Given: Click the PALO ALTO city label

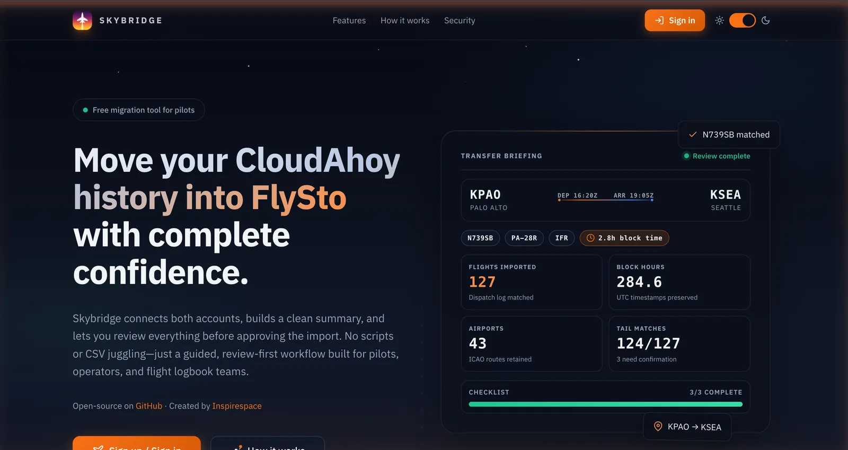Looking at the screenshot, I should coord(488,208).
